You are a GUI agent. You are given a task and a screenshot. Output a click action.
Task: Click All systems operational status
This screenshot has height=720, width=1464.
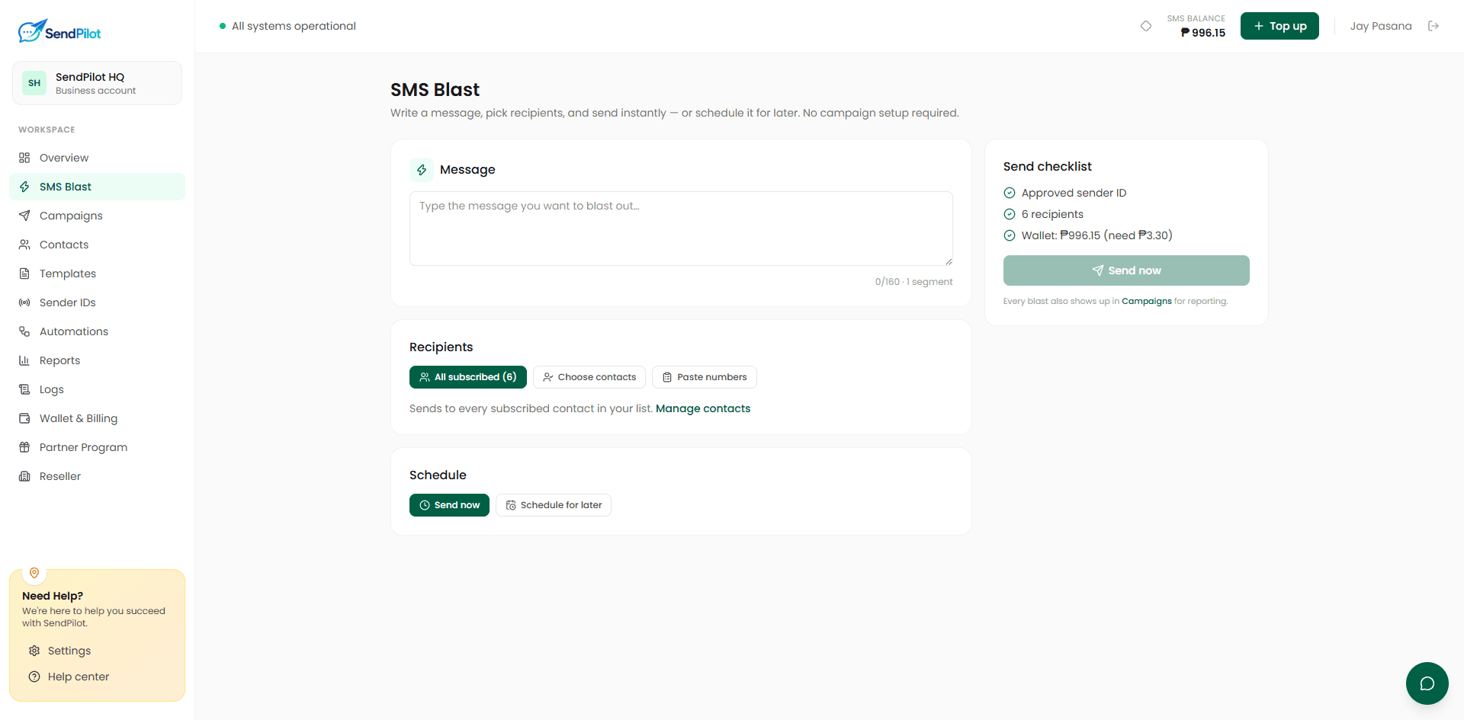pyautogui.click(x=287, y=26)
